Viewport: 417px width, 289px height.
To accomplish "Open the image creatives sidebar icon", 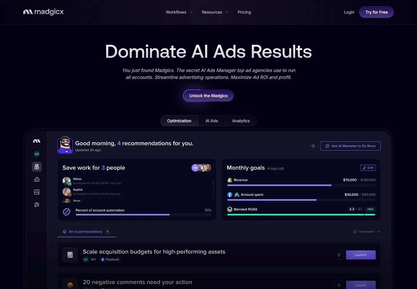I will [x=37, y=192].
